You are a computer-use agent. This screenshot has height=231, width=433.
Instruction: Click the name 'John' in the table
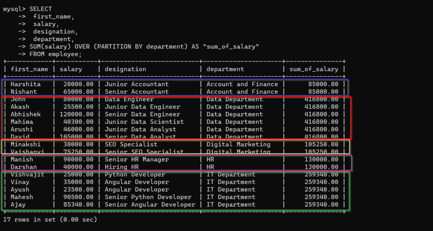[x=18, y=99]
